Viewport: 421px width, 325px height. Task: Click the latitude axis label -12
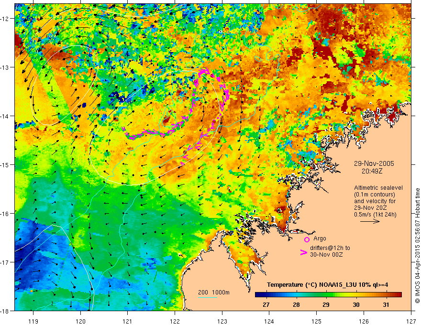click(5, 19)
